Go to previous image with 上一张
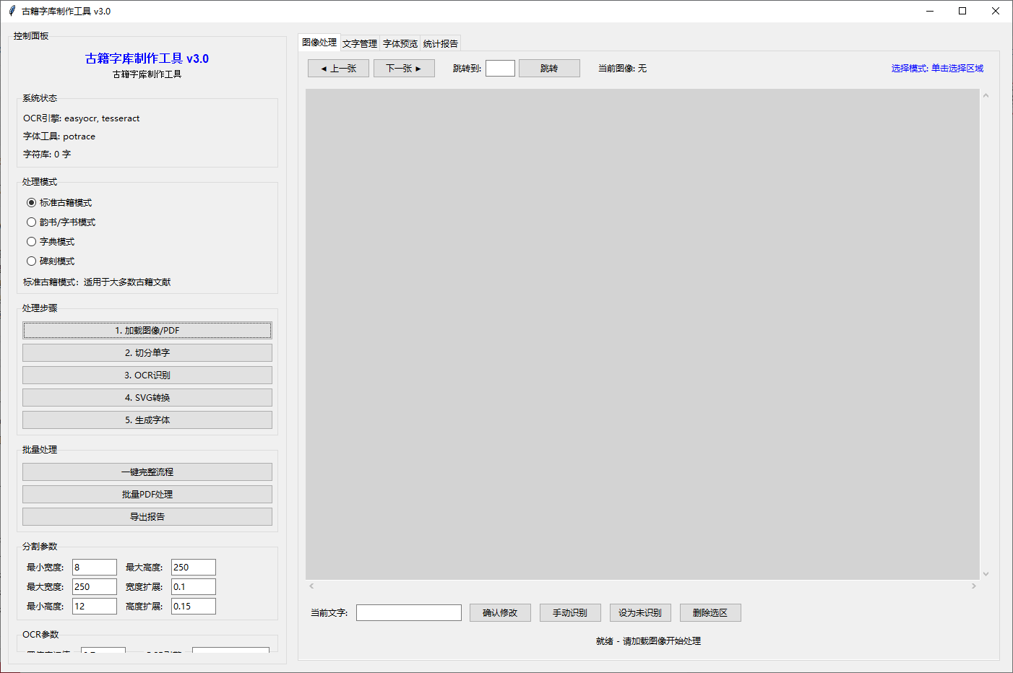Image resolution: width=1013 pixels, height=673 pixels. coord(338,68)
